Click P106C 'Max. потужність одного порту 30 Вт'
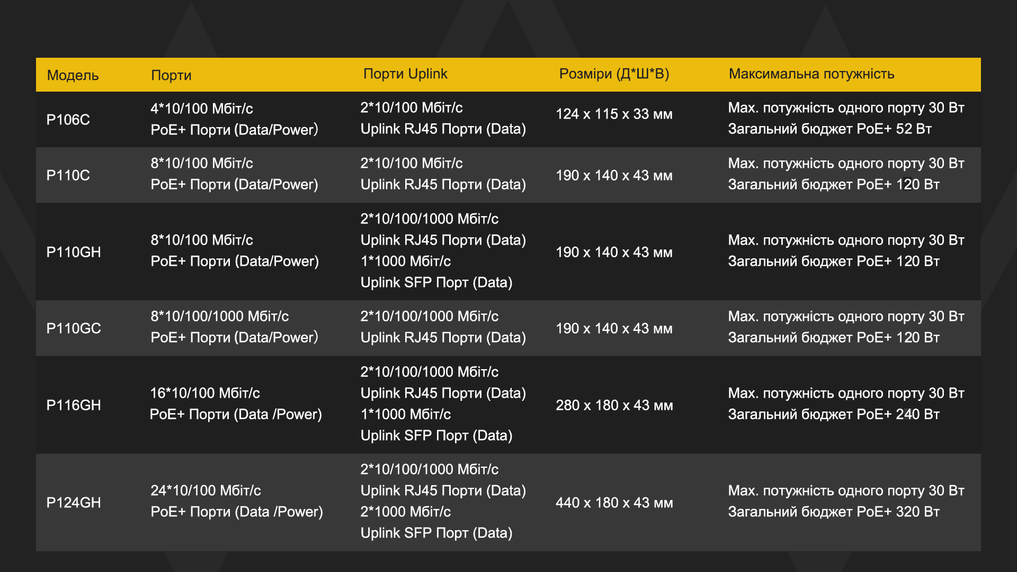The image size is (1017, 572). point(846,108)
